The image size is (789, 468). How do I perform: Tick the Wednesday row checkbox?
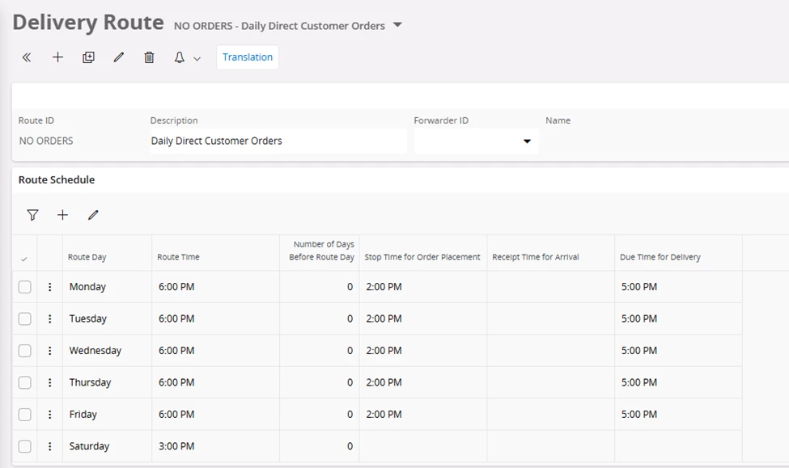(x=25, y=351)
